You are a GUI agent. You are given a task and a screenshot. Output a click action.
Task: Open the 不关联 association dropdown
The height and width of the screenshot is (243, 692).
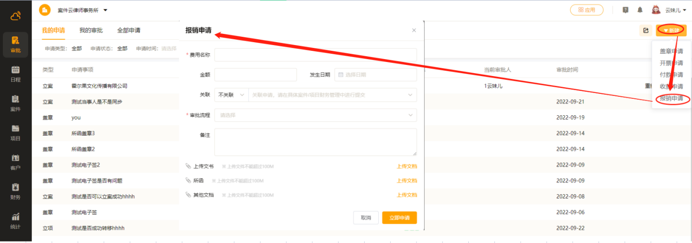[x=231, y=95]
